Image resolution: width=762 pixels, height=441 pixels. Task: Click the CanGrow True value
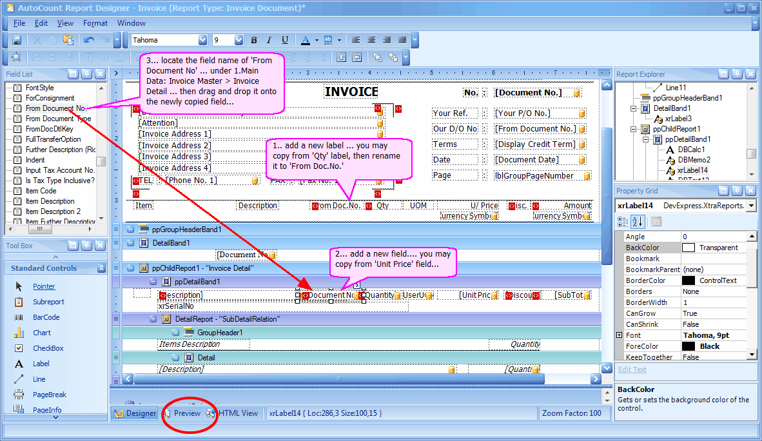[x=714, y=313]
